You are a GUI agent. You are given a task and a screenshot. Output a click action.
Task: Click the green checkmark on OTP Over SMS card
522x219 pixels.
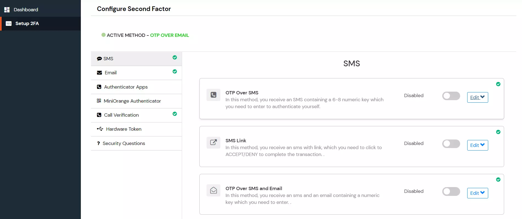pos(498,84)
